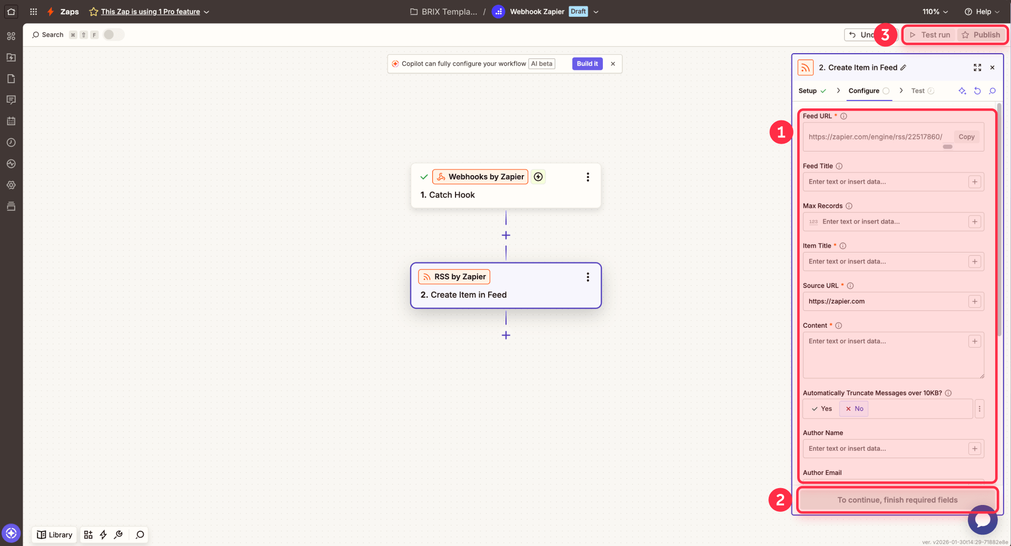The height and width of the screenshot is (546, 1011).
Task: Go to the Zapier home icon
Action: point(11,11)
